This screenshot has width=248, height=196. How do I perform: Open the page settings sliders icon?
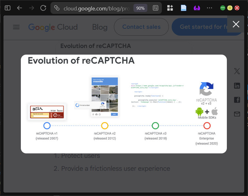156,8
